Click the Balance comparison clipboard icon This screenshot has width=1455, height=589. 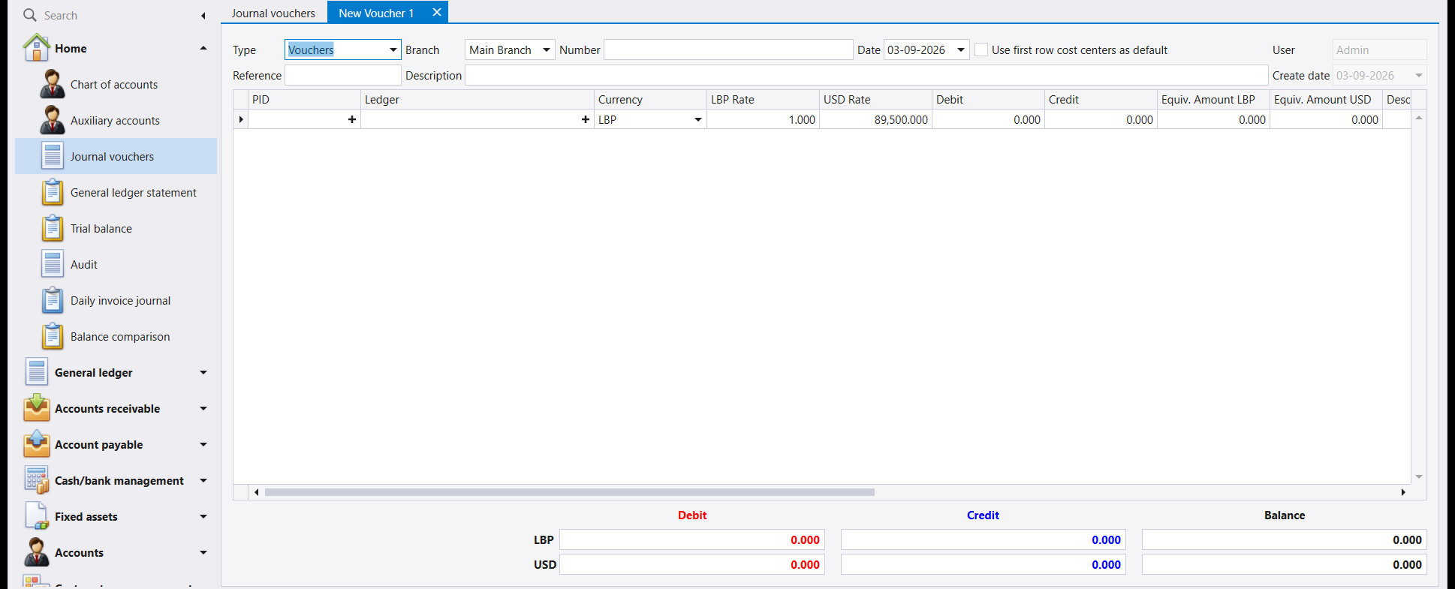click(x=52, y=336)
